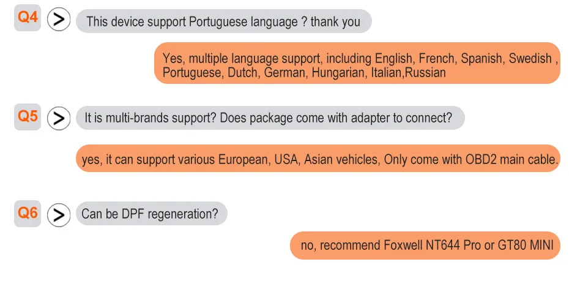Open the OBD2 main cable answer bubble
This screenshot has width=569, height=289.
318,159
